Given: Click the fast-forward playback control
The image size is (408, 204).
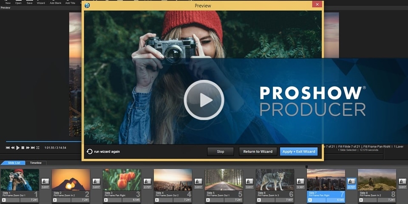Looking at the screenshot, I should point(28,147).
